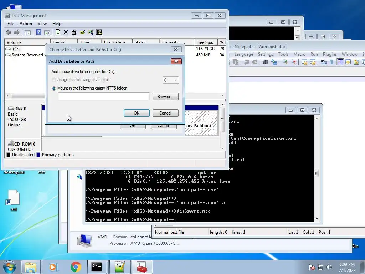
Task: Open the Macro menu in Notepad++
Action: click(x=299, y=54)
